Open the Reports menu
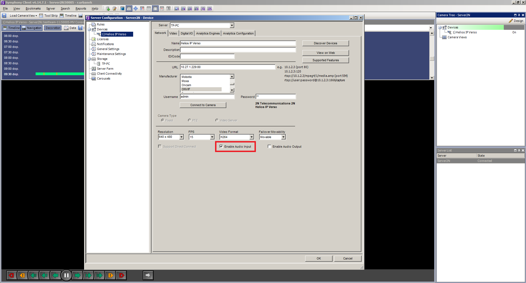 tap(81, 9)
